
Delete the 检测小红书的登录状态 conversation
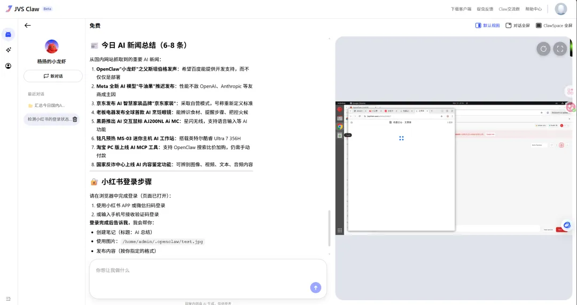coord(75,119)
